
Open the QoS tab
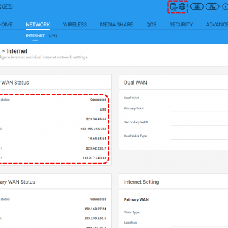(x=151, y=25)
